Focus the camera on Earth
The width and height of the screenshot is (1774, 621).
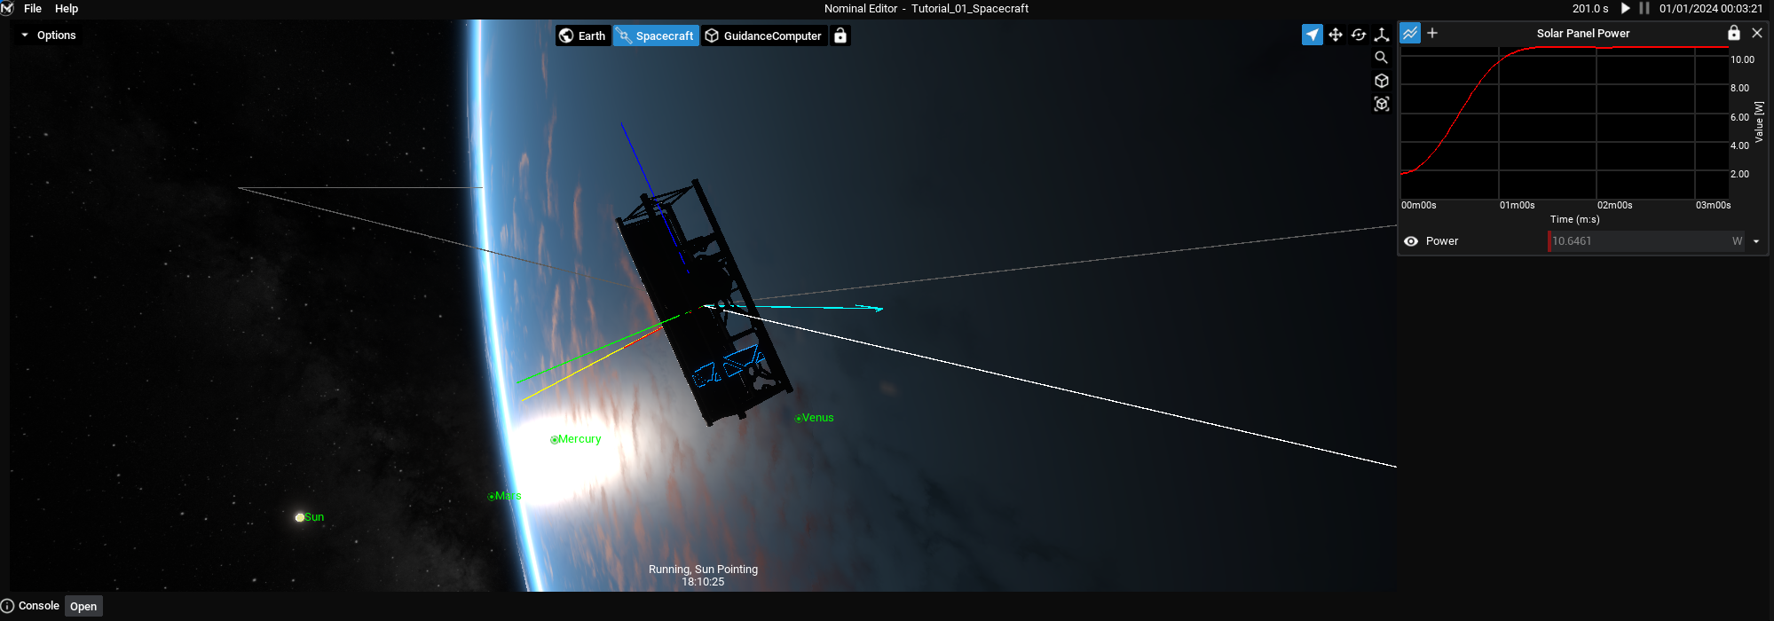coord(582,35)
